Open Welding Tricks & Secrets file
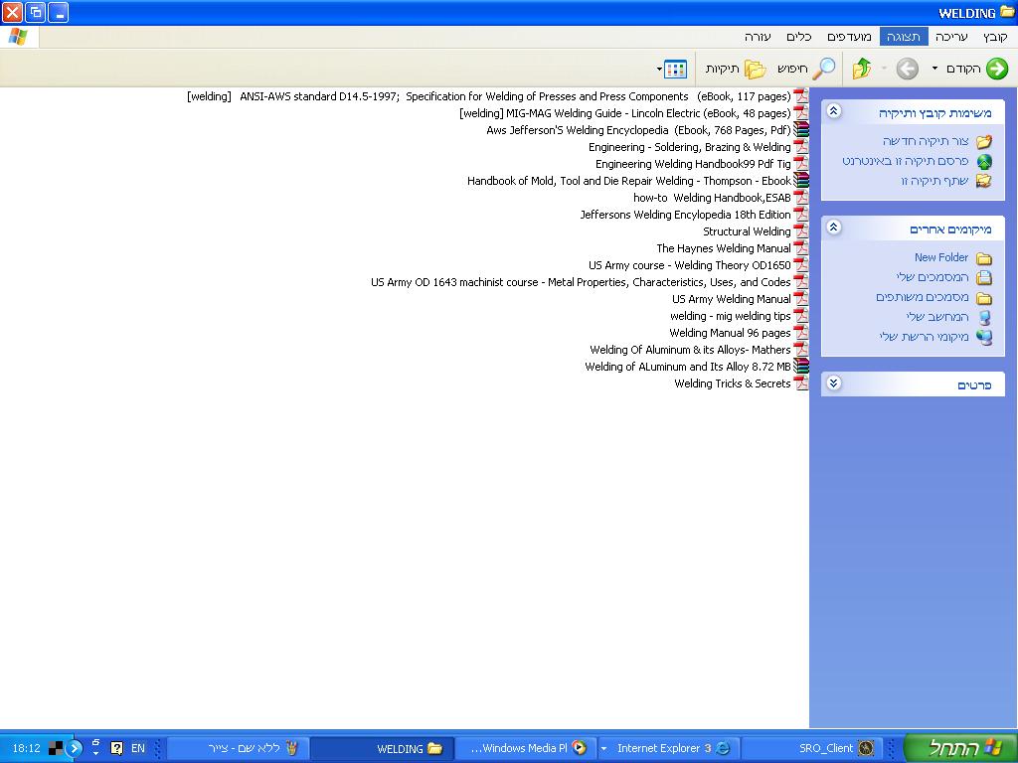 (x=732, y=383)
